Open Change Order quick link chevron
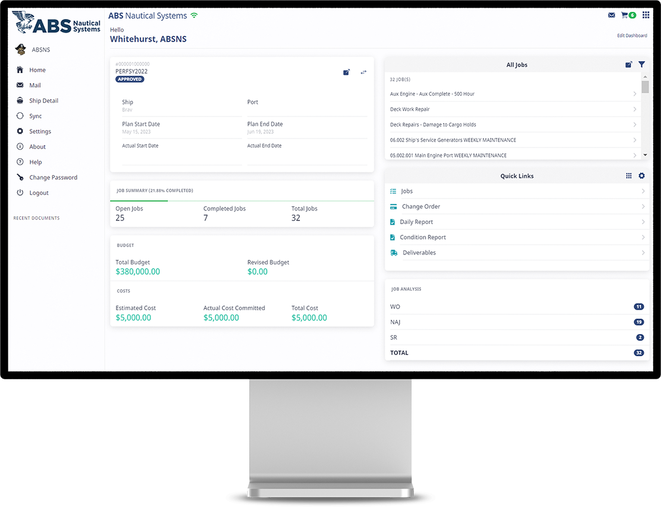 (643, 206)
